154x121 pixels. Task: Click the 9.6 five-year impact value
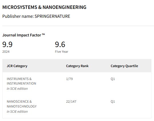click(60, 44)
